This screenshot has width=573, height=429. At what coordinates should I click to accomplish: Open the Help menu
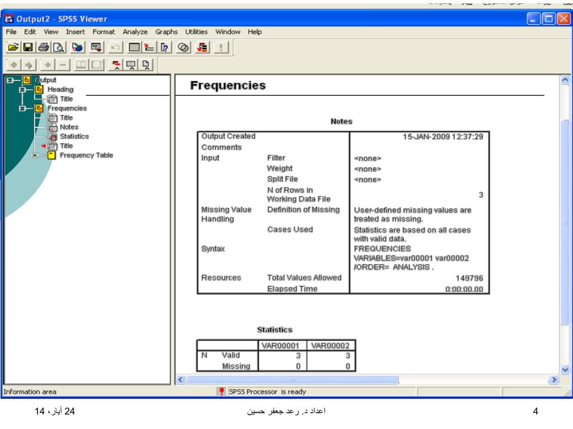click(x=255, y=32)
